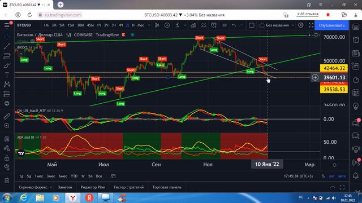
Task: Open the Тестер стратегий tab
Action: pos(128,187)
